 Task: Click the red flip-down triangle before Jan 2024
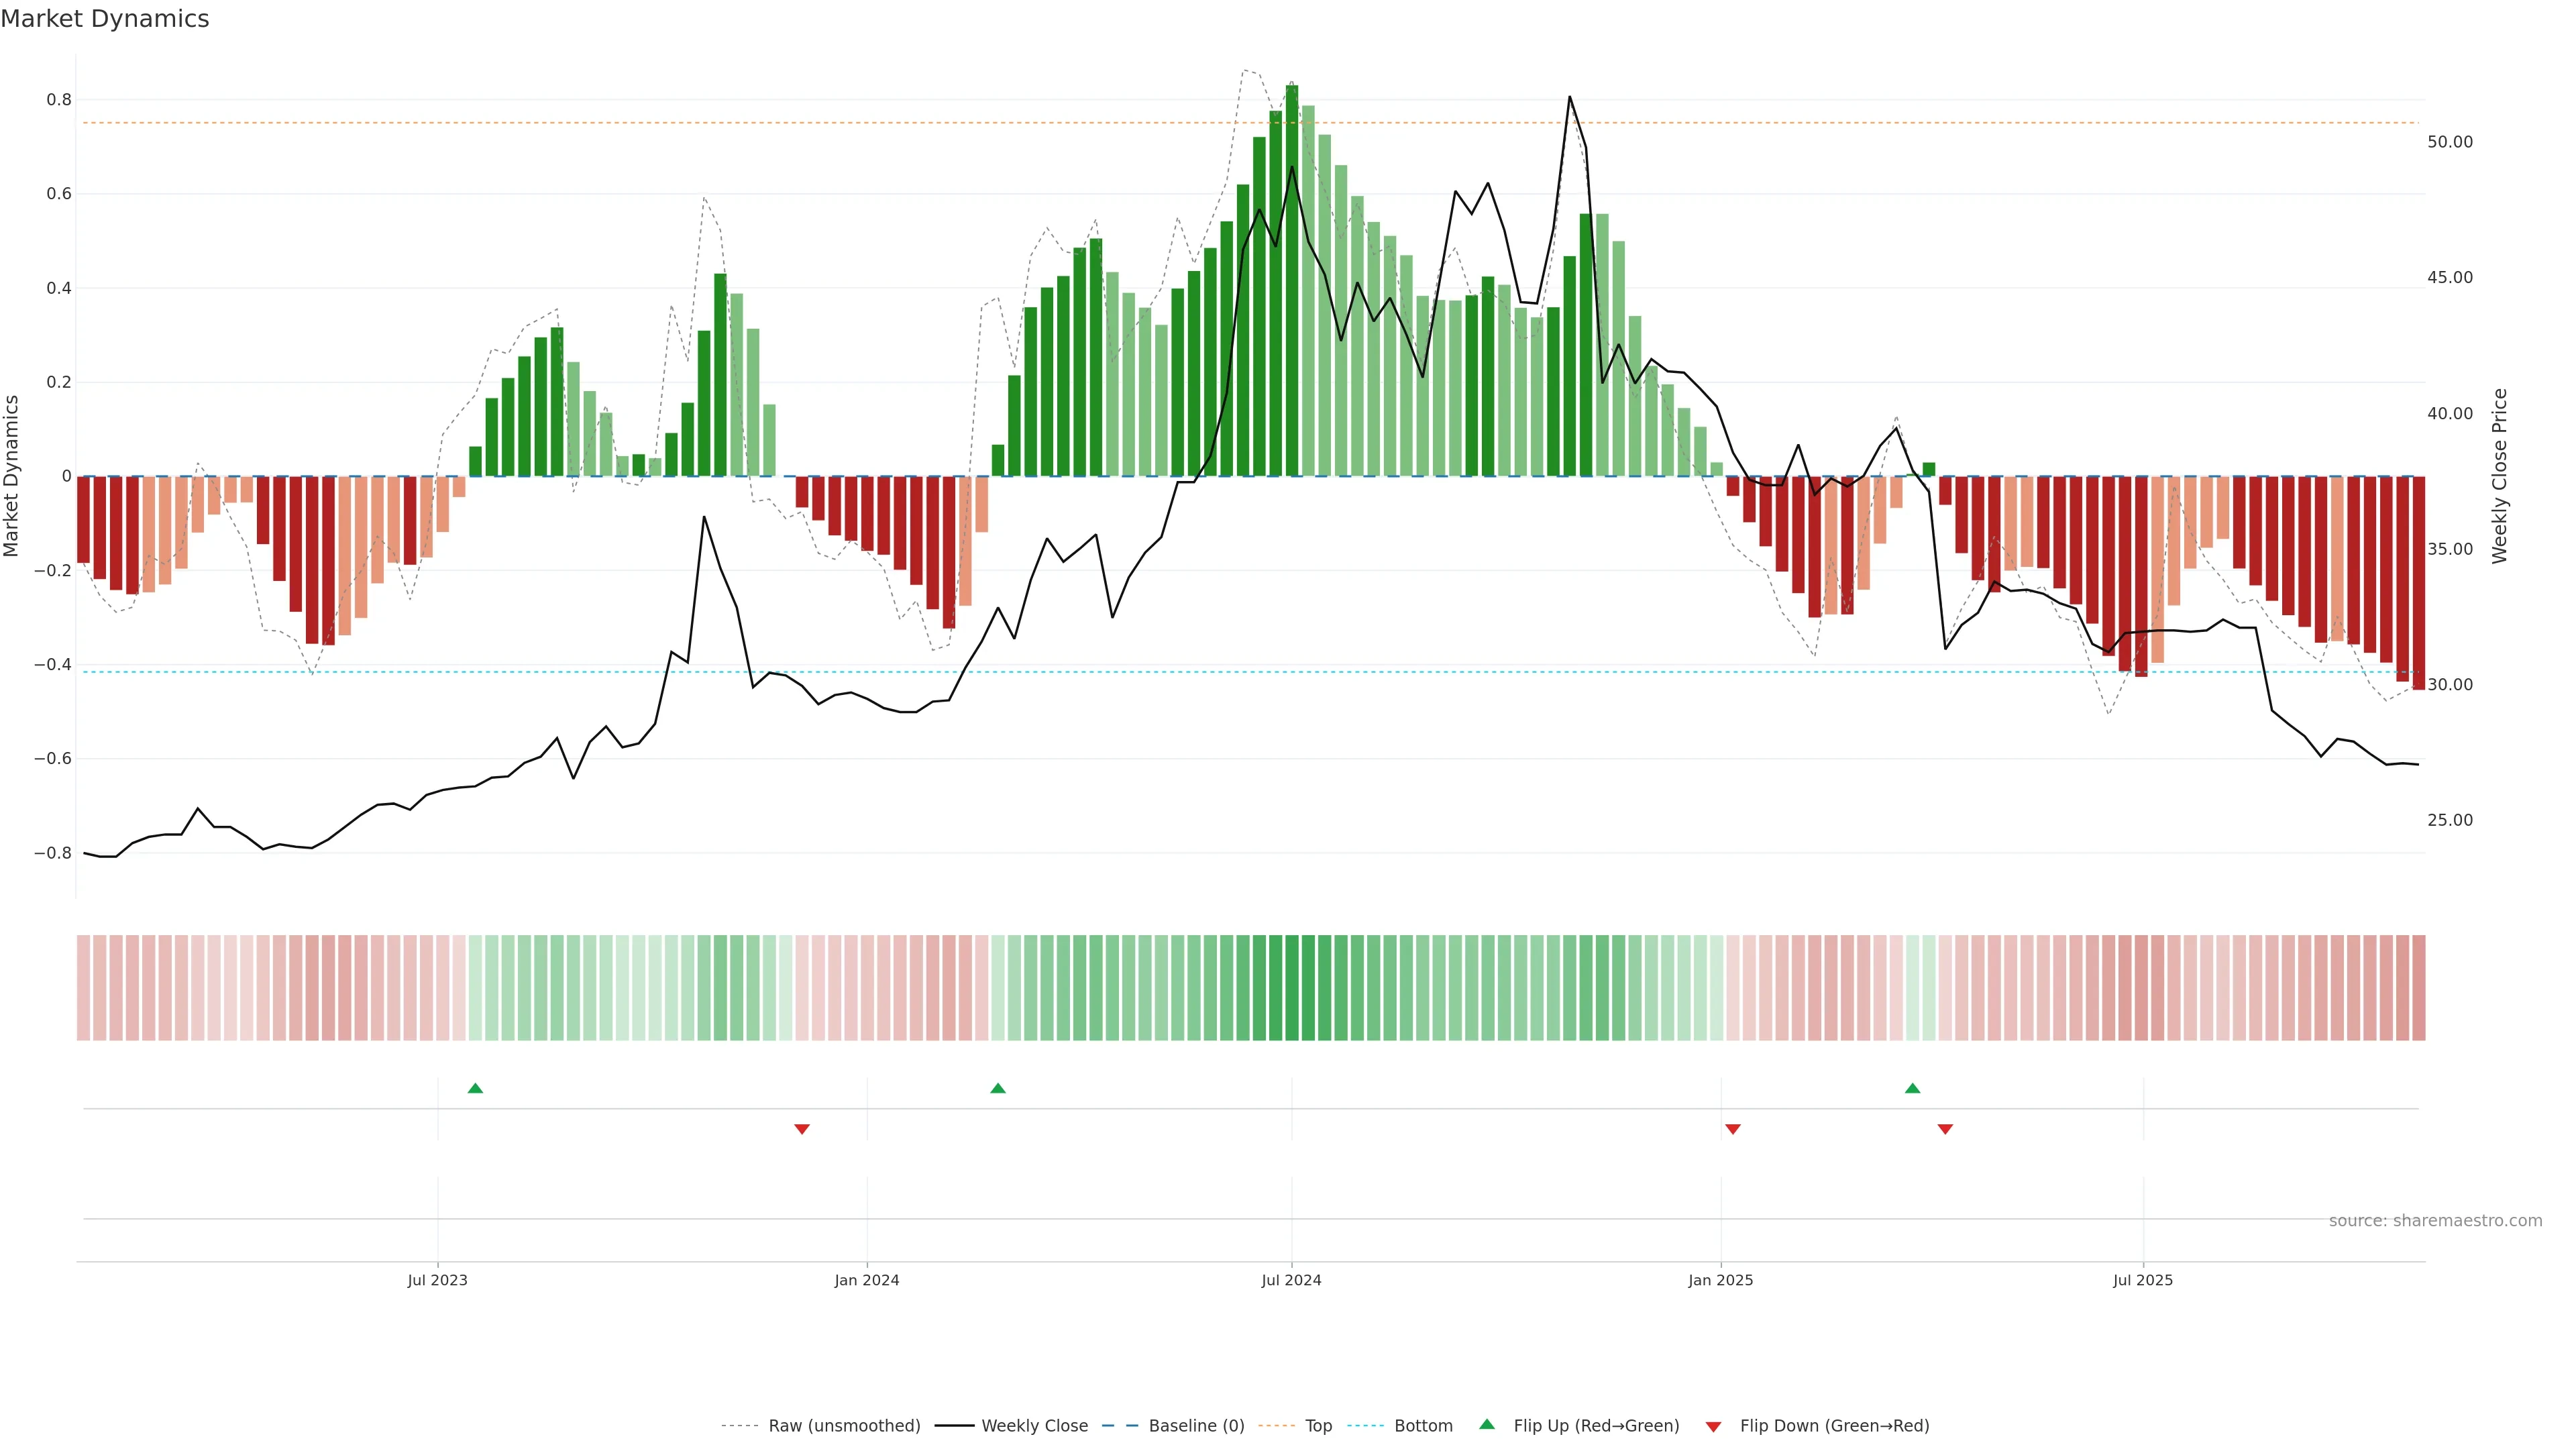(801, 1129)
